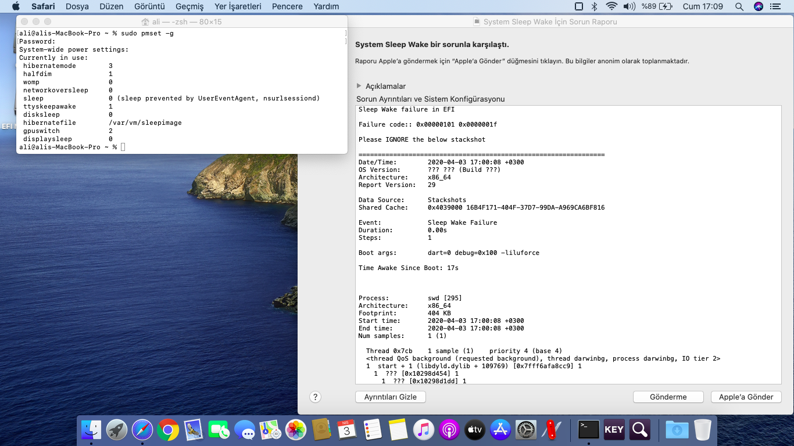This screenshot has height=446, width=794.
Task: Hide details with Ayrıntıları Gizle button
Action: pyautogui.click(x=390, y=397)
